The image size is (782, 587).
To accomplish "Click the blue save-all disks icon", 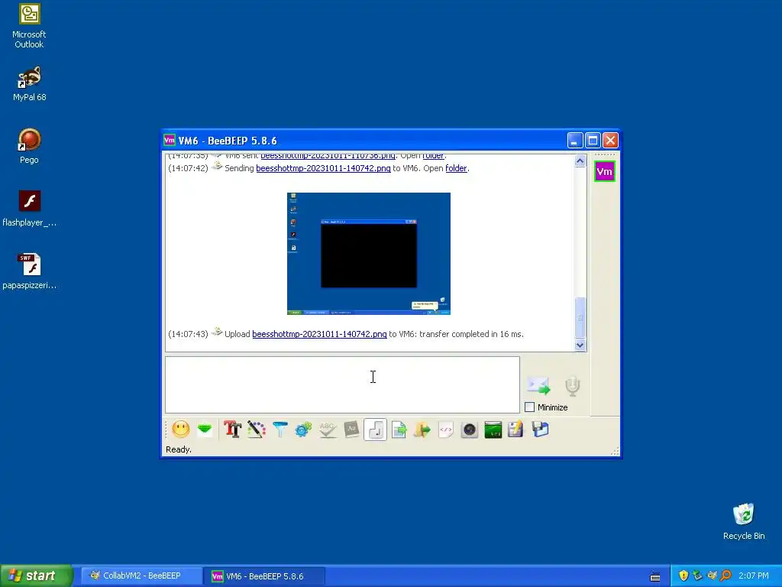I will (540, 430).
